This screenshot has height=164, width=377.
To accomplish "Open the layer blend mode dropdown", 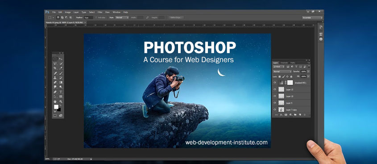I will point(282,71).
